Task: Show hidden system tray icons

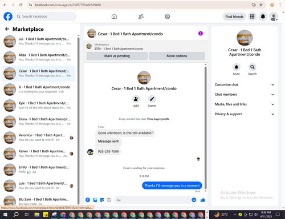Action: [235, 214]
